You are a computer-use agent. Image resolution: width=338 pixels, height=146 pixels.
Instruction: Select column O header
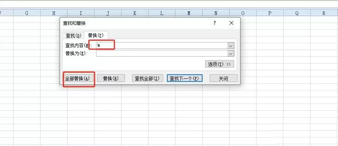(243, 13)
